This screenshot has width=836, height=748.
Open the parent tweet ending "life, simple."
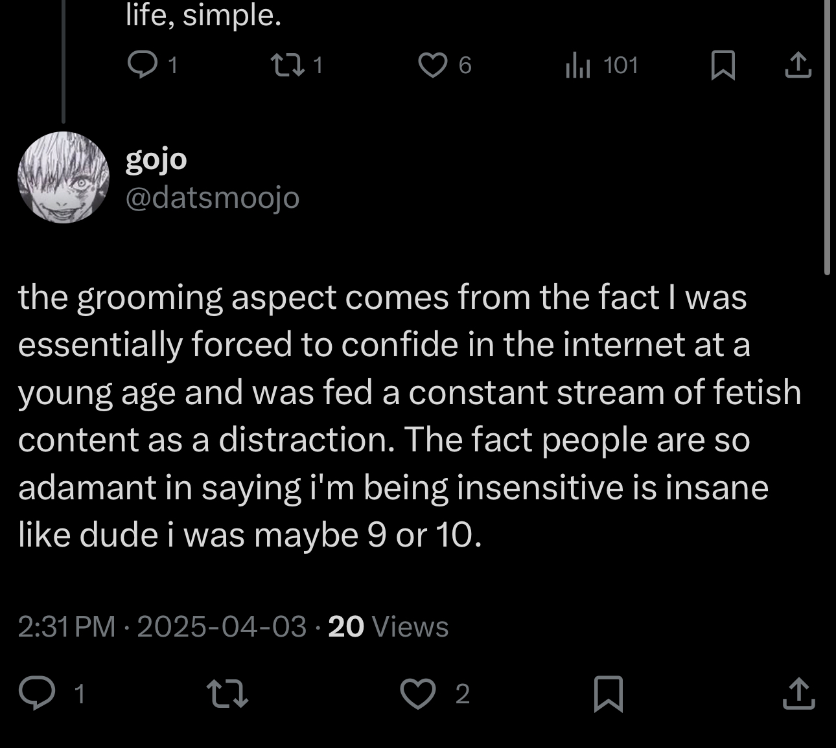[x=203, y=16]
